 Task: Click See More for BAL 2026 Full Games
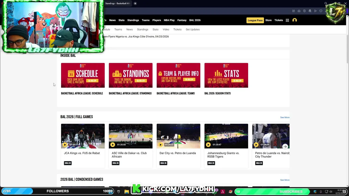click(285, 117)
